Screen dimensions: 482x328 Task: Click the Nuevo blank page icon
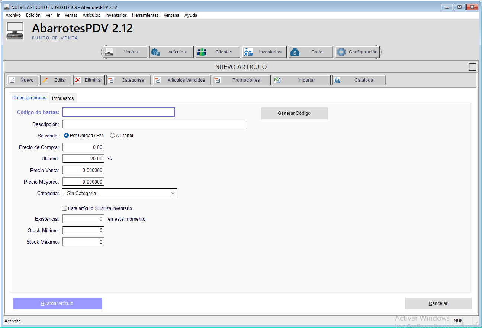(12, 80)
